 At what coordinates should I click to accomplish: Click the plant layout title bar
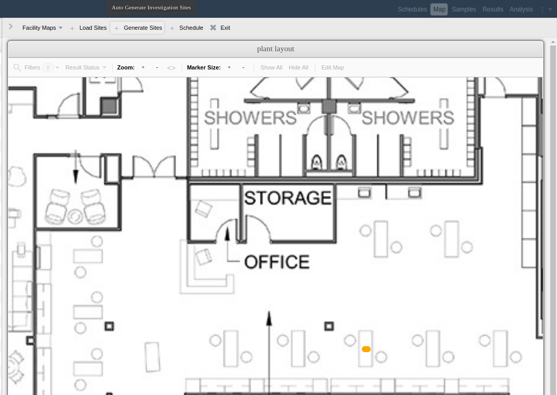[x=276, y=49]
